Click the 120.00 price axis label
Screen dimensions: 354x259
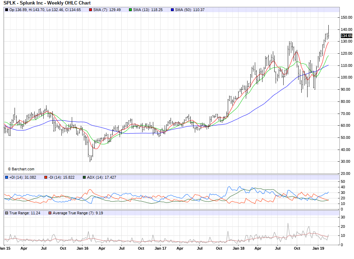click(347, 53)
